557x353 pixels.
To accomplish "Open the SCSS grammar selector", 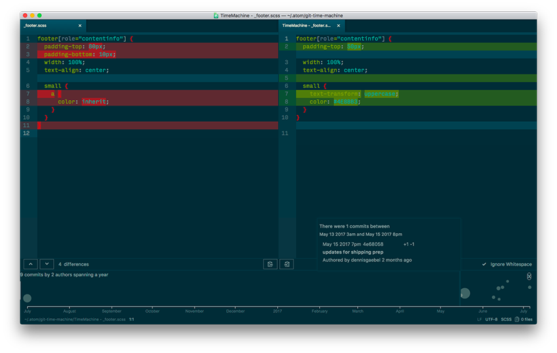I will tap(506, 320).
